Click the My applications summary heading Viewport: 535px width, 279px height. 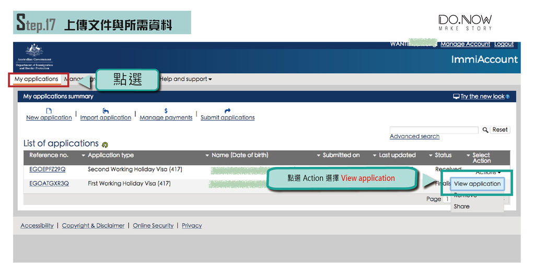[59, 96]
